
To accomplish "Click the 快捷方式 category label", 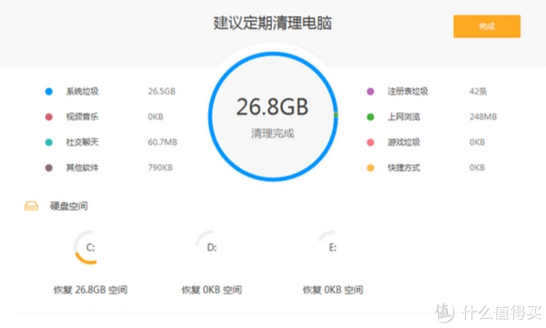I will [x=404, y=168].
